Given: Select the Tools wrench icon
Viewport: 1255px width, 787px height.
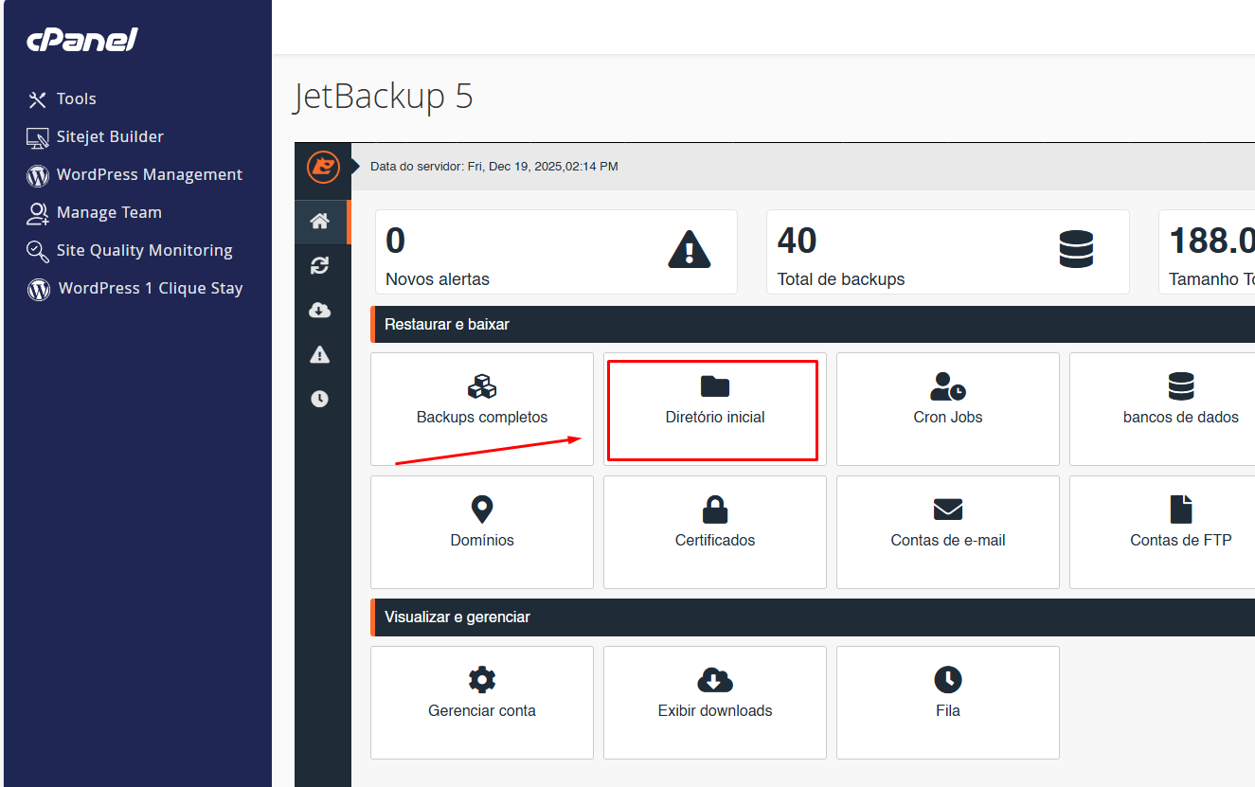Looking at the screenshot, I should pyautogui.click(x=36, y=98).
